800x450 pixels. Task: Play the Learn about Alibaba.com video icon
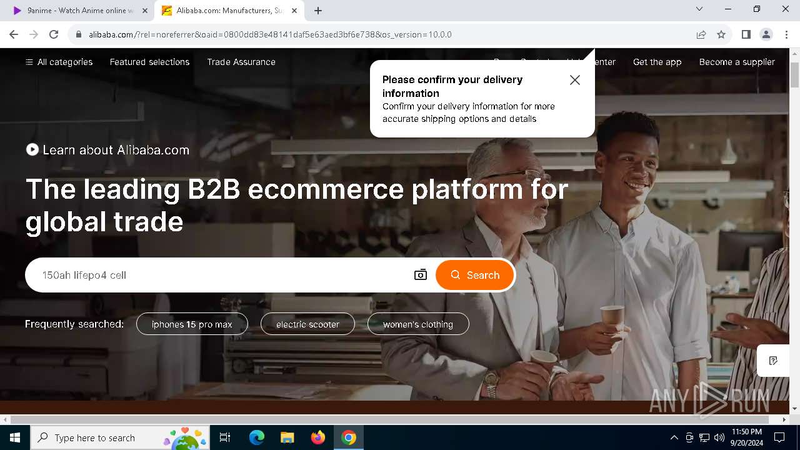pyautogui.click(x=32, y=150)
